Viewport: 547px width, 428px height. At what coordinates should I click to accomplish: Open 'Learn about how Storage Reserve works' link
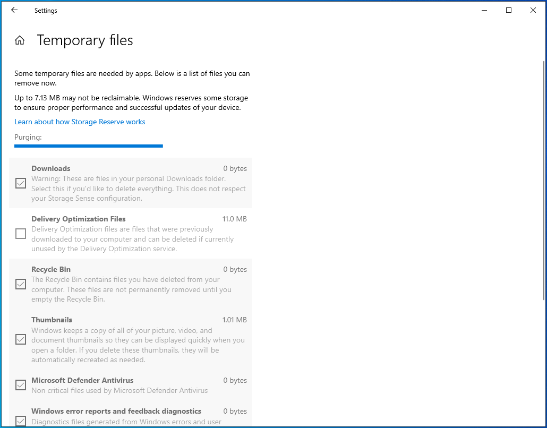[80, 122]
